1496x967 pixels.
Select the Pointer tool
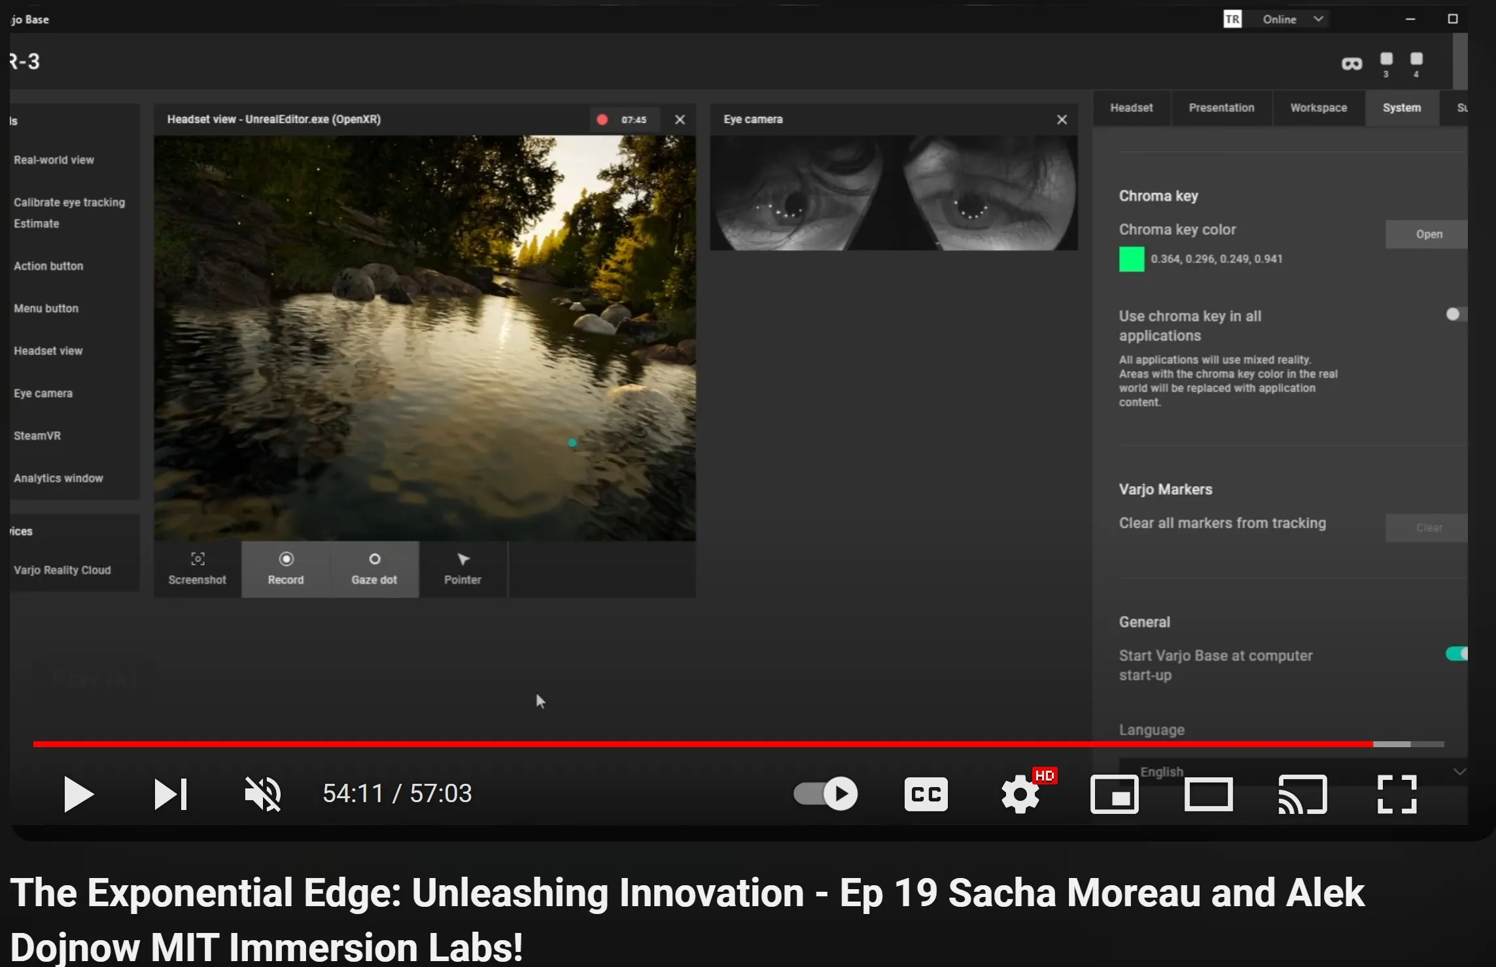[462, 569]
